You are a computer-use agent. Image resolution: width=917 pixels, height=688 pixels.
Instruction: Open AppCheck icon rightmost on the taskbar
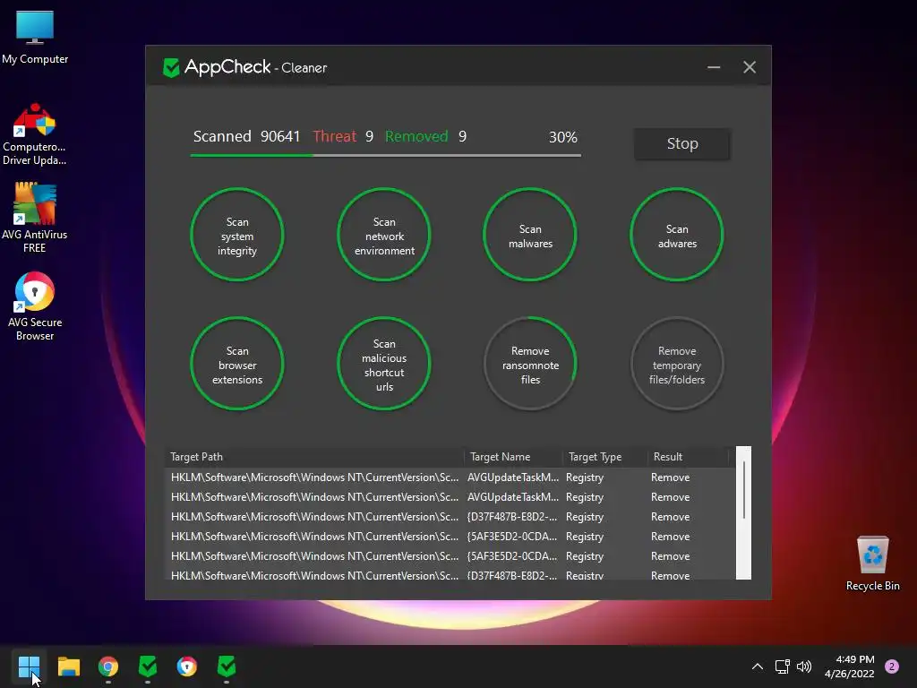pos(227,666)
